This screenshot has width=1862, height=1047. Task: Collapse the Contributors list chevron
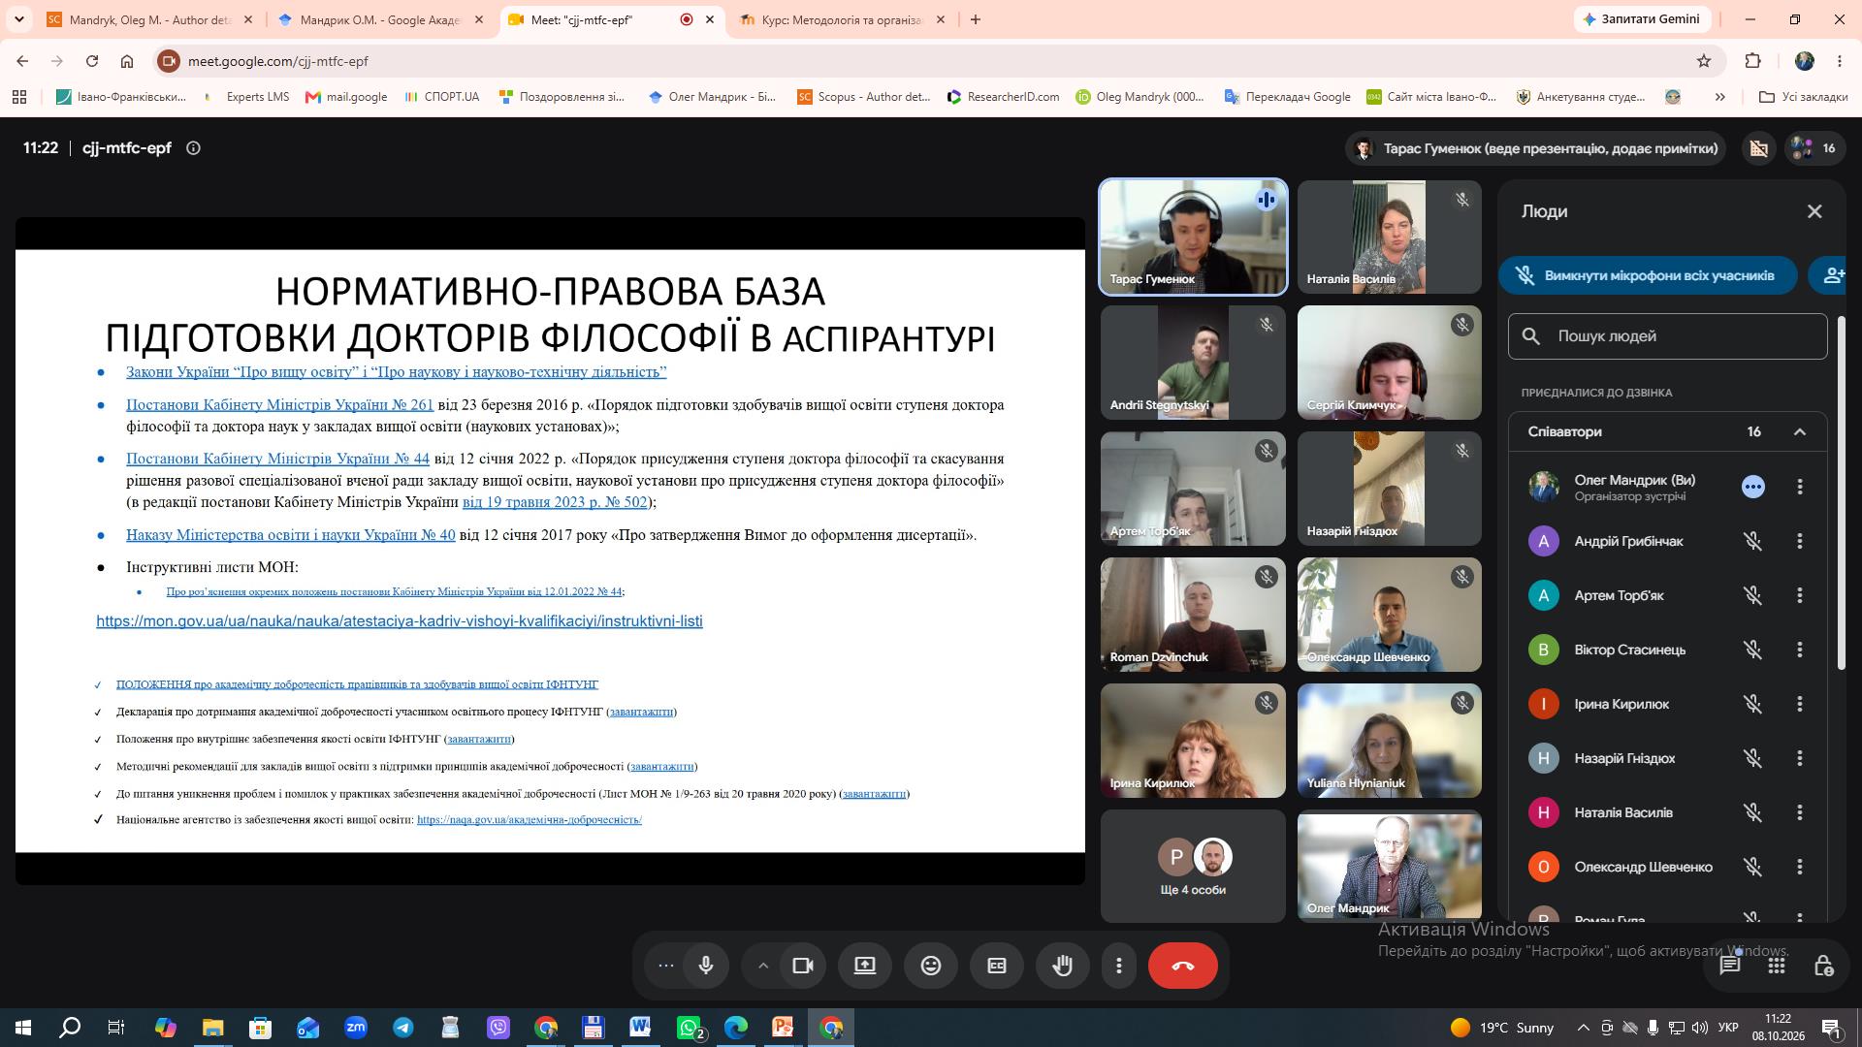[1800, 431]
